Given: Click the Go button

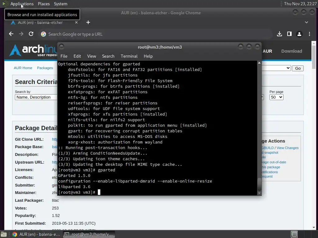Looking at the screenshot, I should tap(298, 68).
